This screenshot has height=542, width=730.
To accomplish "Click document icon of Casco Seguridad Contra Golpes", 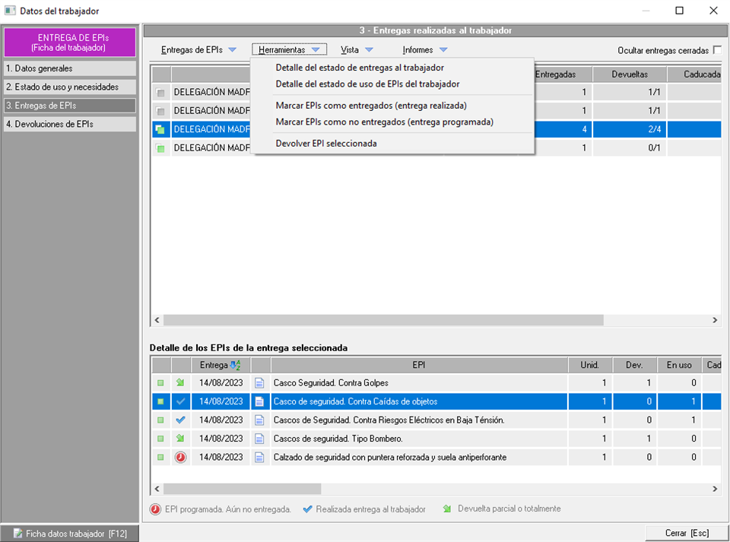I will pos(259,383).
